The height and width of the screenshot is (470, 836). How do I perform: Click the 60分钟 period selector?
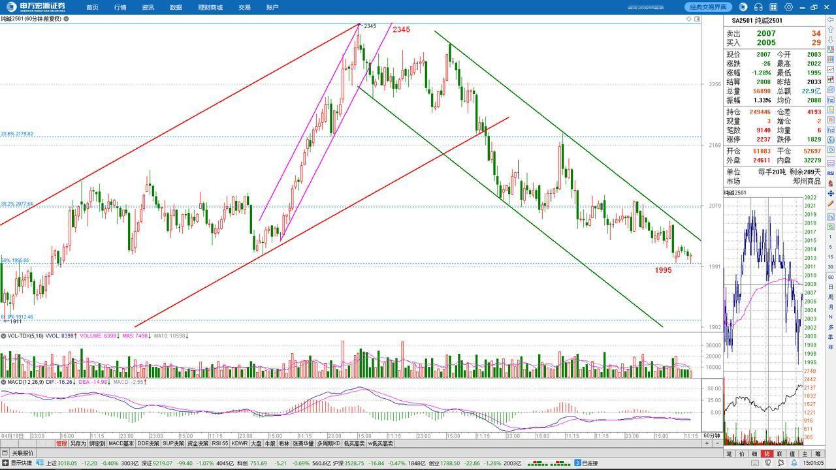[712, 435]
